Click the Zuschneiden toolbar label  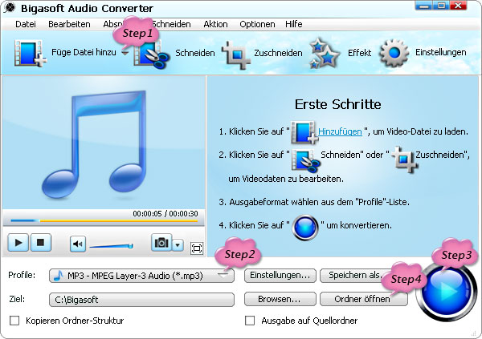(x=278, y=53)
